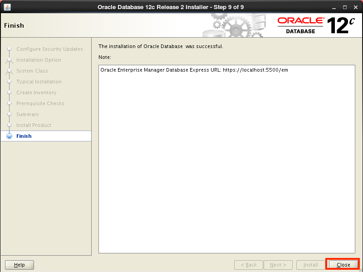
Task: Click the Close button to exit installer
Action: pyautogui.click(x=343, y=265)
